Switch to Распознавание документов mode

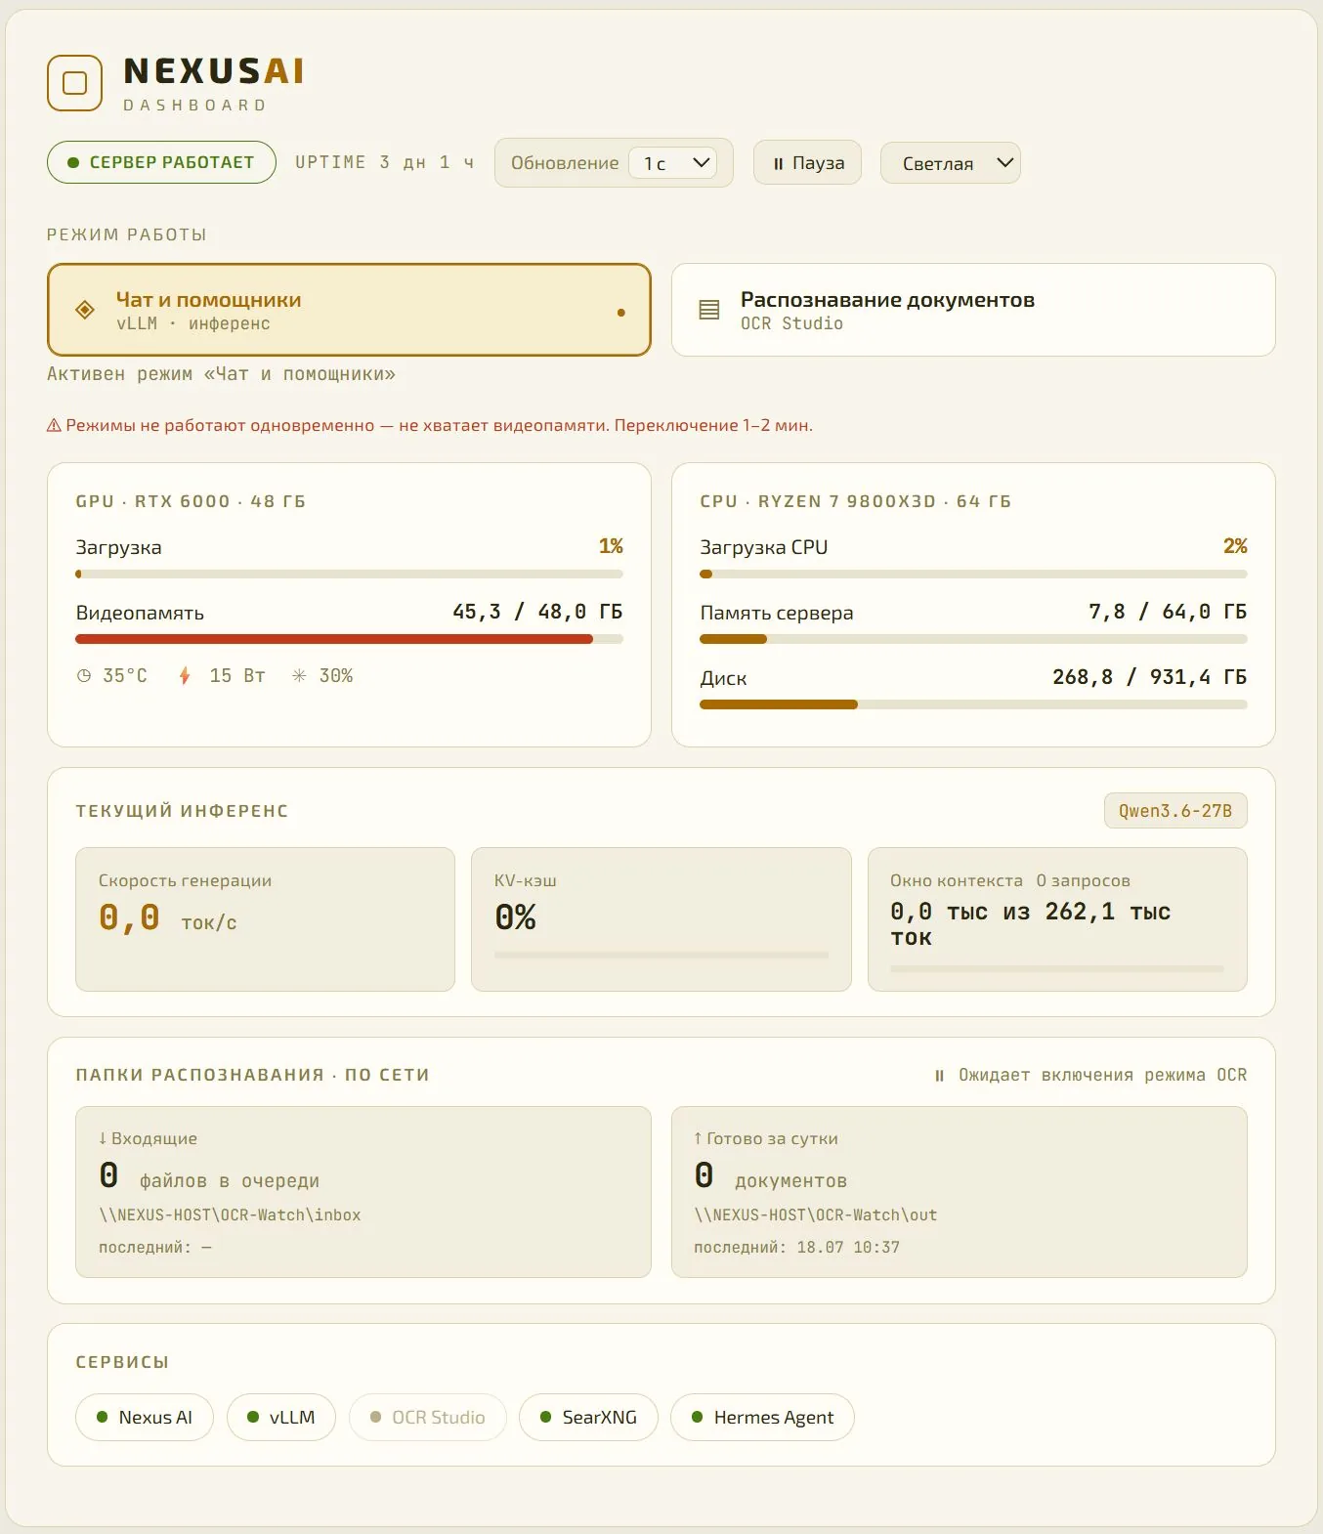point(973,310)
